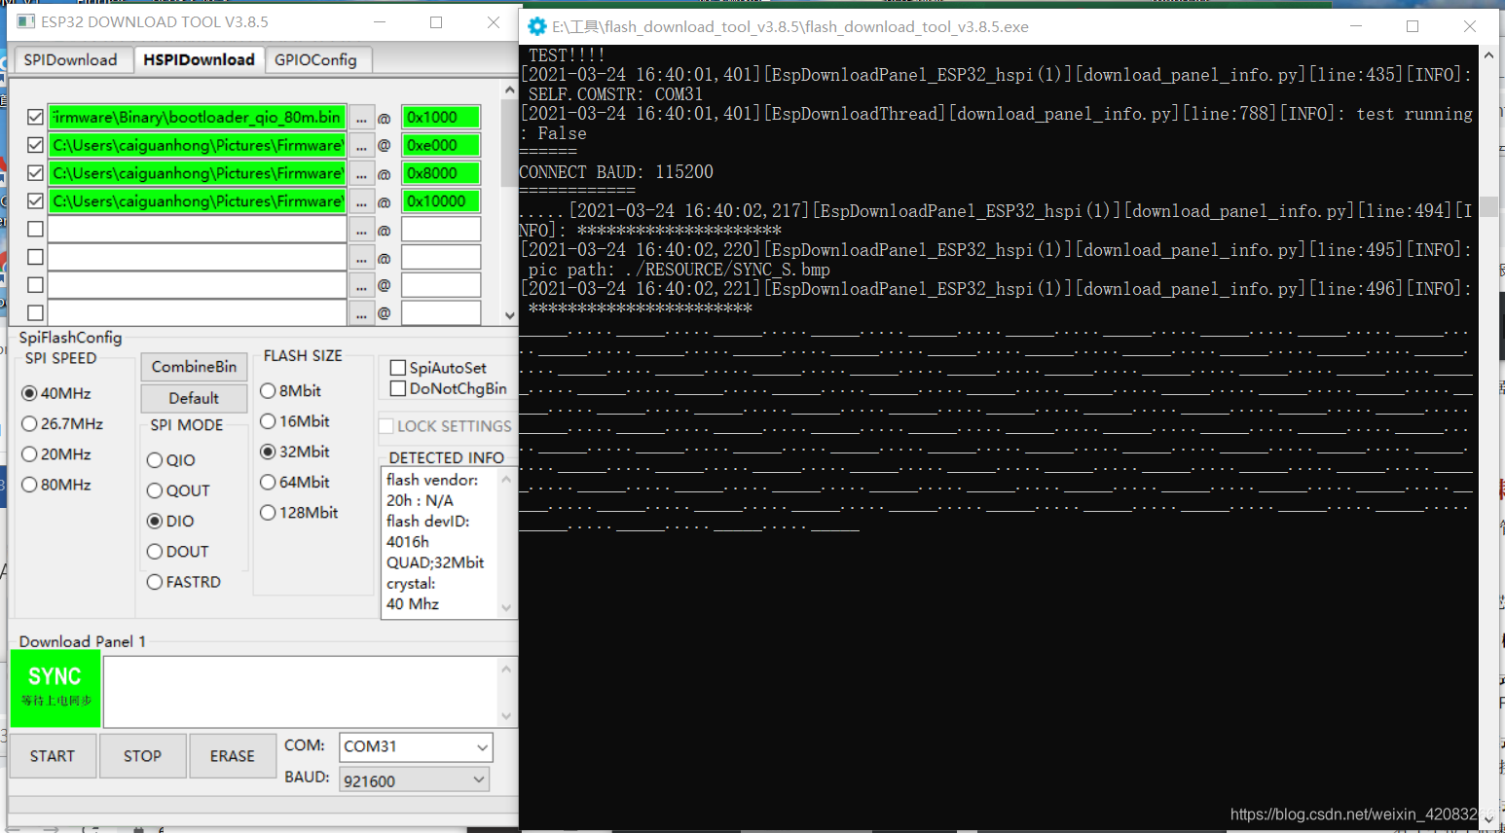Switch to the GPIOConfig tab
Viewport: 1505px width, 833px height.
pyautogui.click(x=315, y=60)
